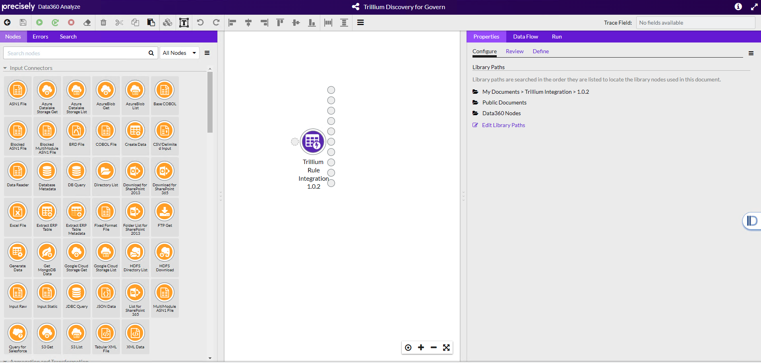The width and height of the screenshot is (761, 363).
Task: Reset the canvas zoom with the target icon
Action: [x=408, y=348]
